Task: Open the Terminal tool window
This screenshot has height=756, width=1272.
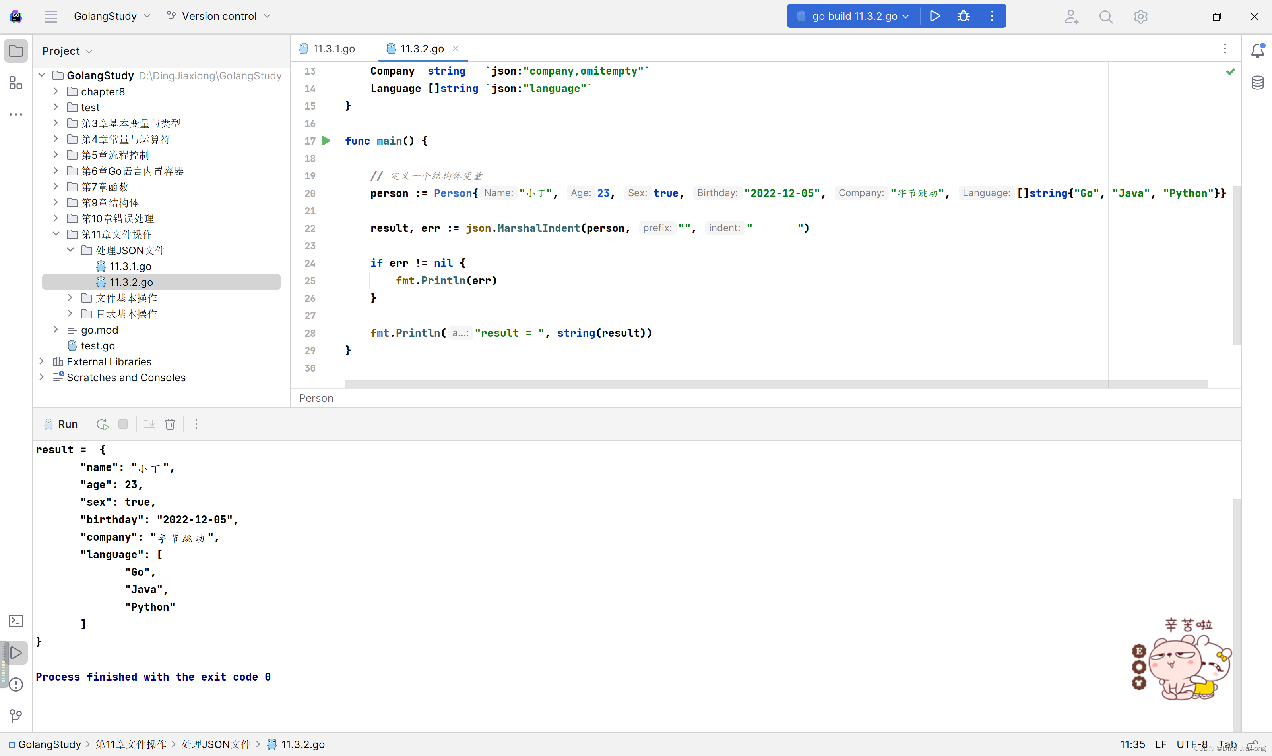Action: (x=16, y=621)
